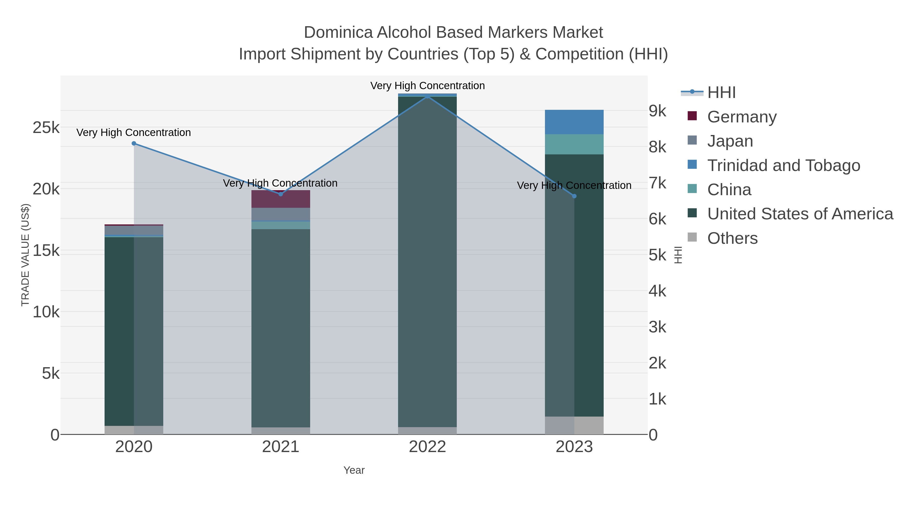The height and width of the screenshot is (510, 907).
Task: Click the Japan slate color swatch
Action: 692,140
